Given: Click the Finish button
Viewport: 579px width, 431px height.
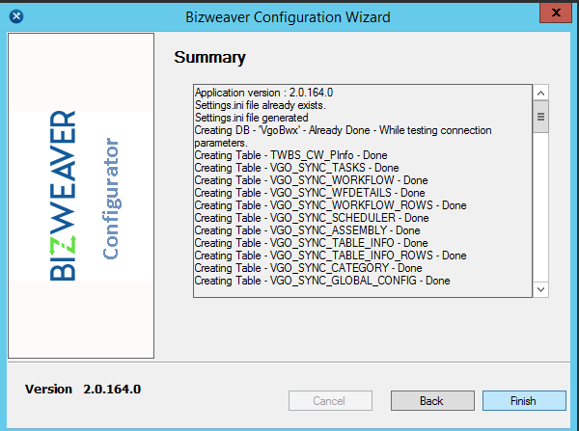Looking at the screenshot, I should pyautogui.click(x=524, y=400).
